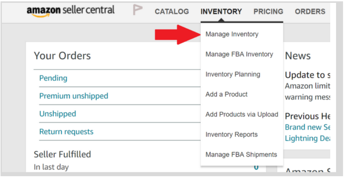View Pending orders link

53,78
